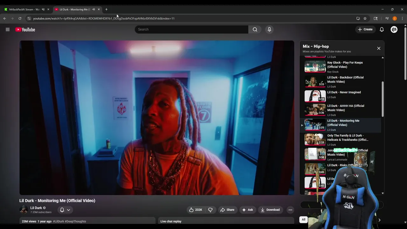
Task: Click the URL address bar
Action: tap(191, 18)
